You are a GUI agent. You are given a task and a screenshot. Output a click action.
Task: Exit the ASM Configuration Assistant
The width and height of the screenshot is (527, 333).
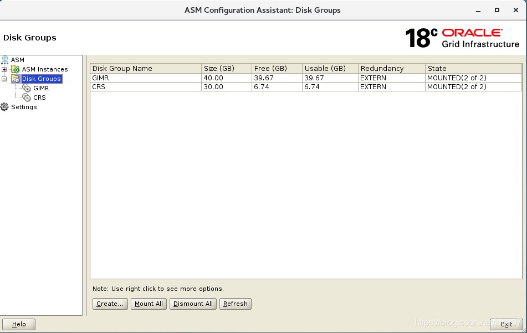pyautogui.click(x=506, y=324)
